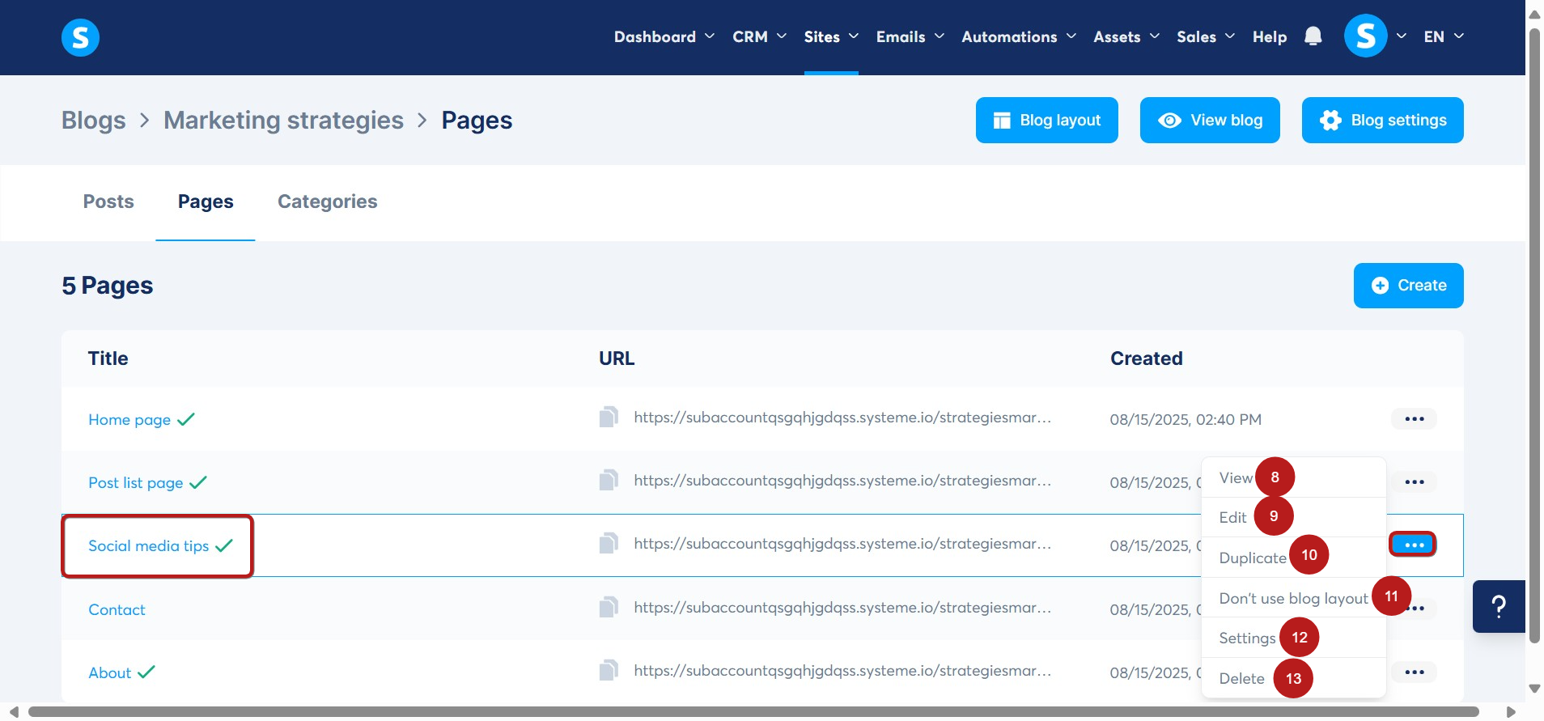Screen dimensions: 1544x721
Task: Open the Home page title link
Action: tap(129, 419)
